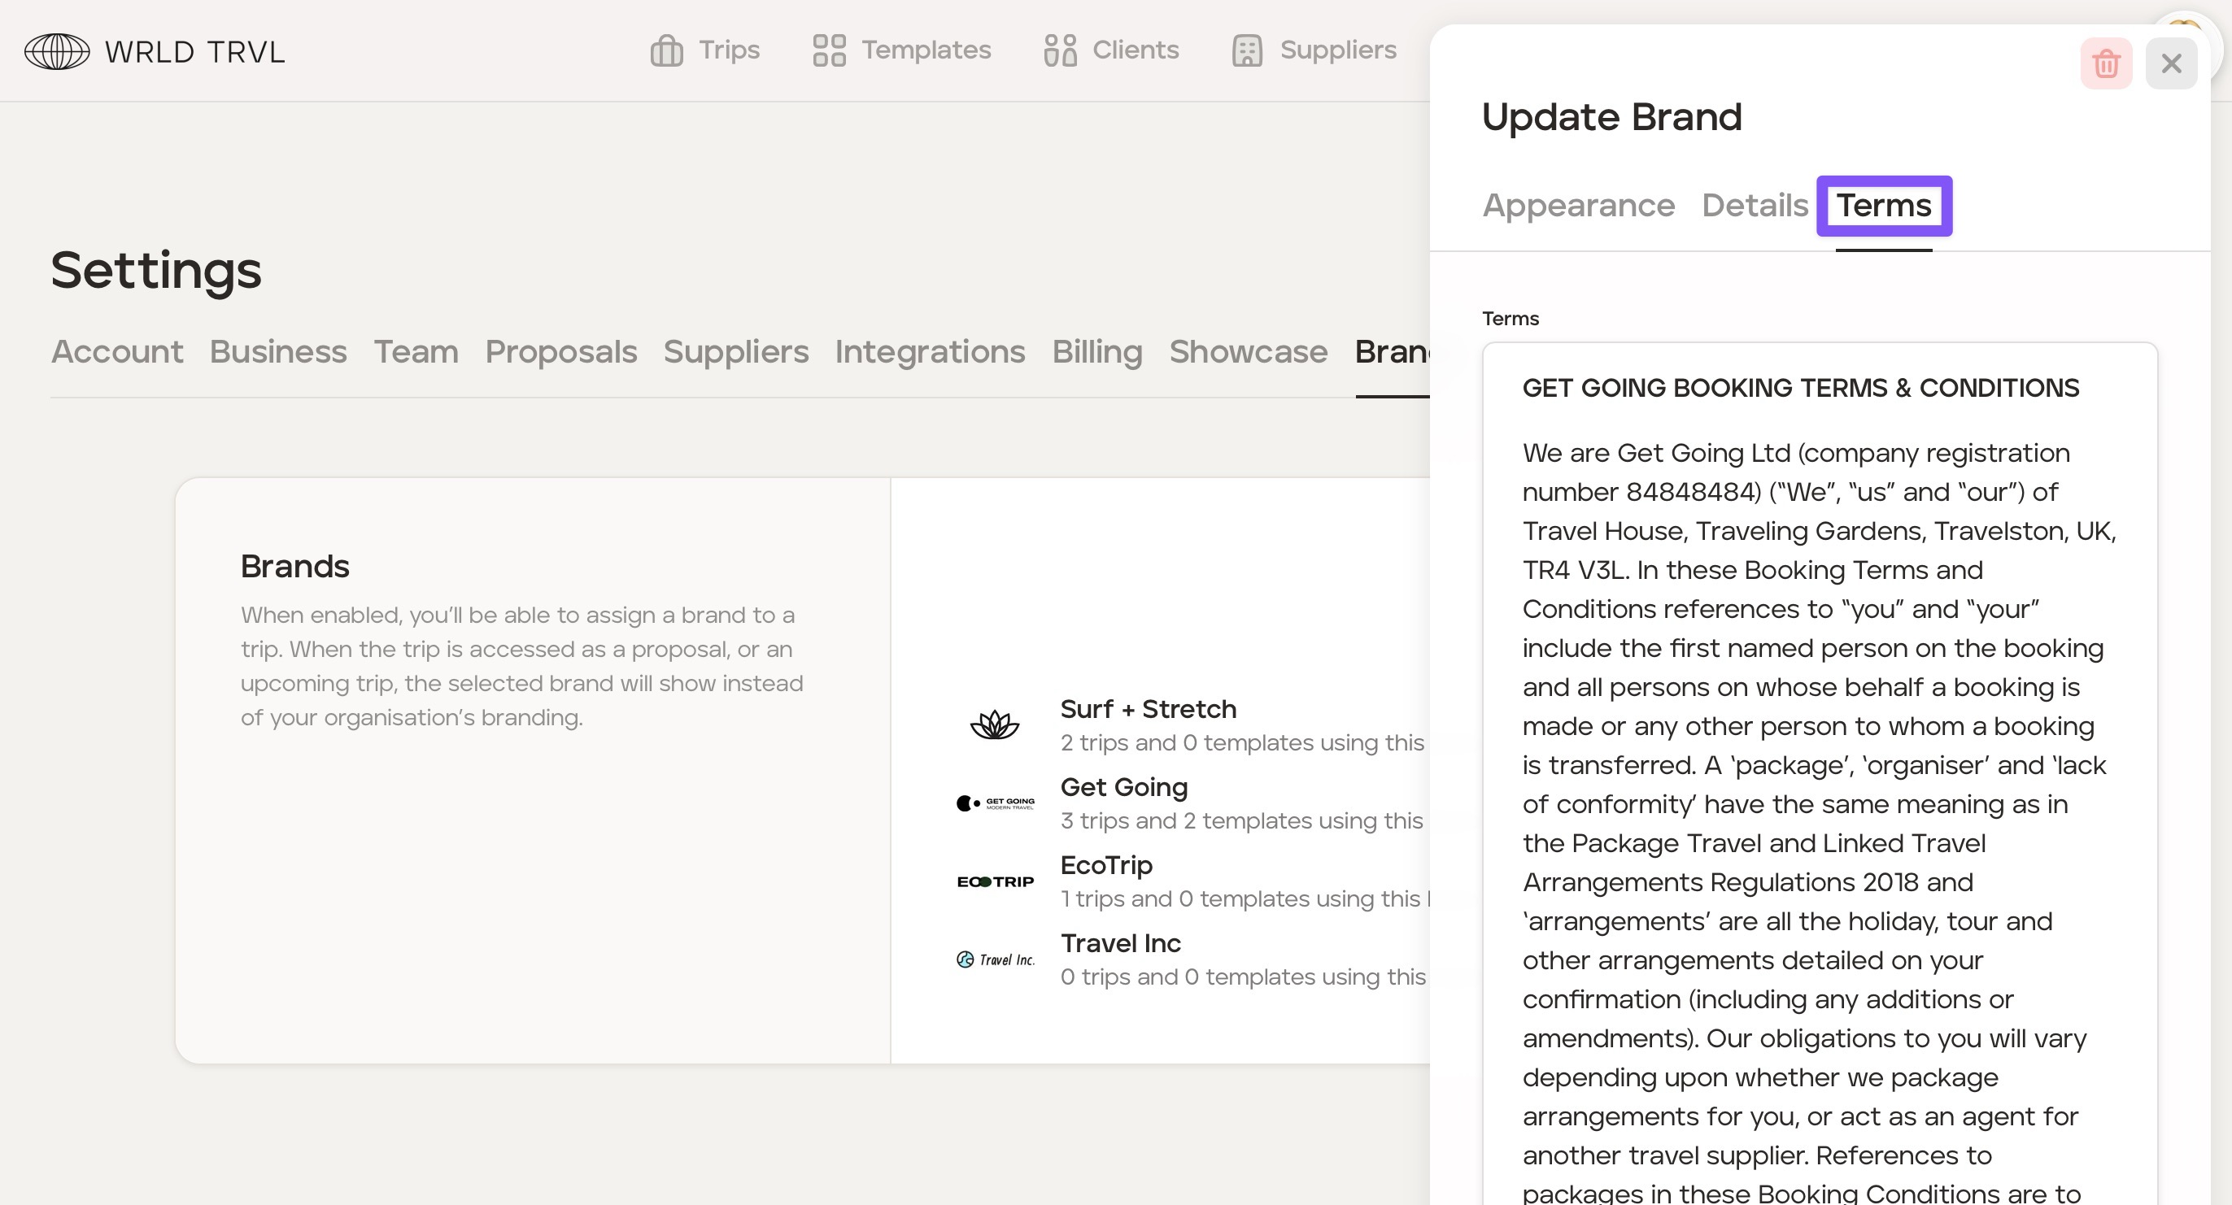Open Suppliers via the building icon
Image resolution: width=2232 pixels, height=1205 pixels.
point(1247,50)
